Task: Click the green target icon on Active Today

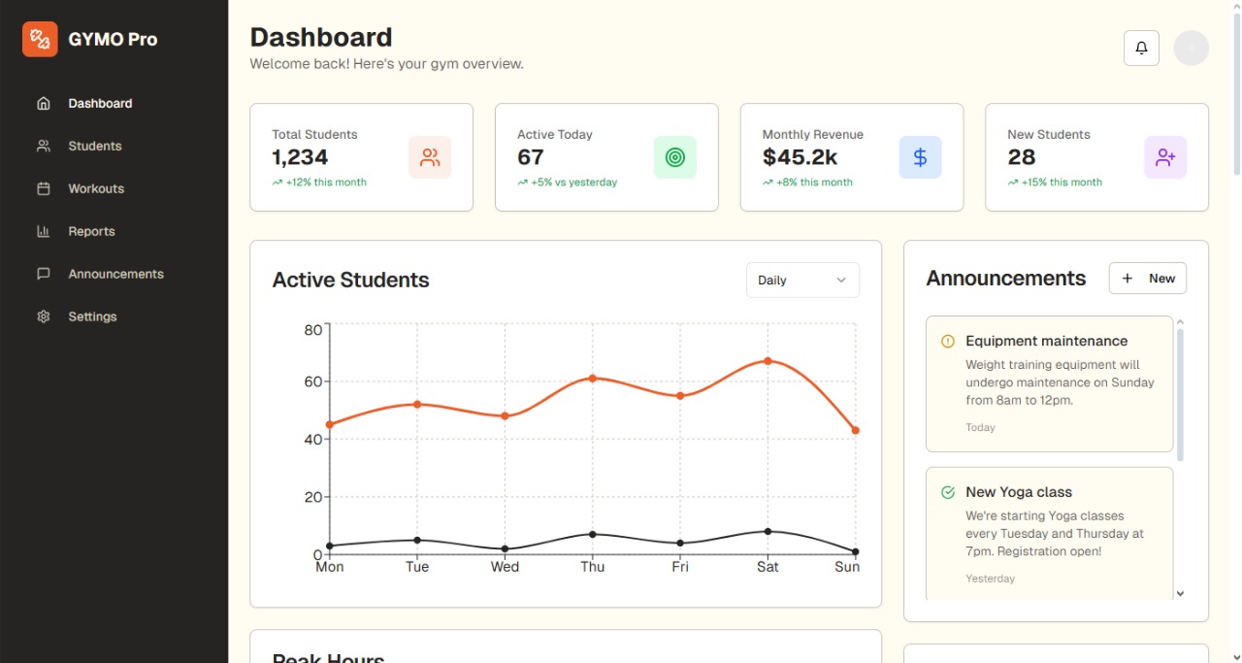Action: (675, 157)
